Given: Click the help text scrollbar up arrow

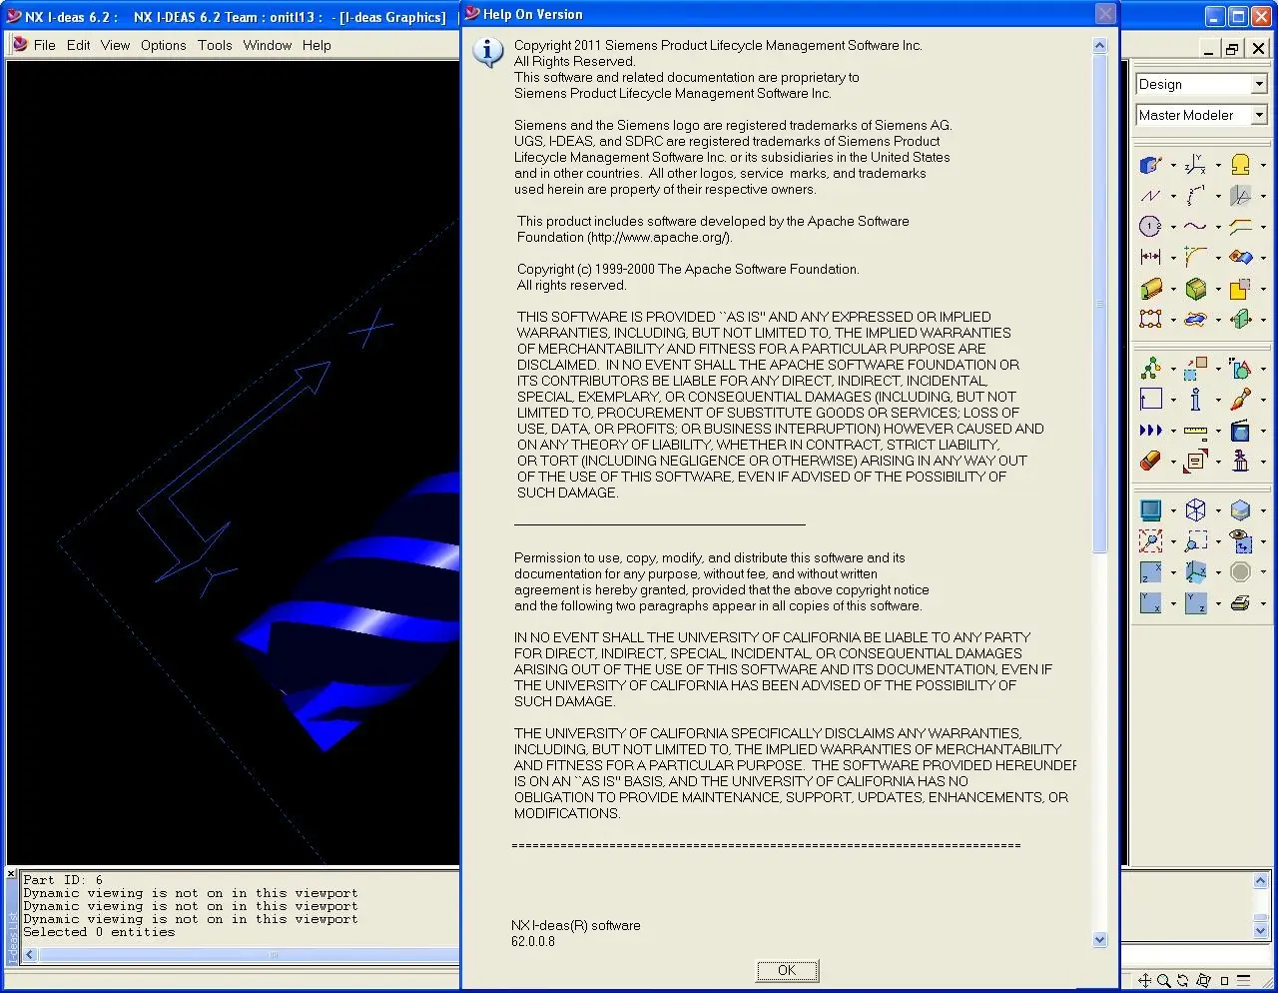Looking at the screenshot, I should click(1100, 45).
